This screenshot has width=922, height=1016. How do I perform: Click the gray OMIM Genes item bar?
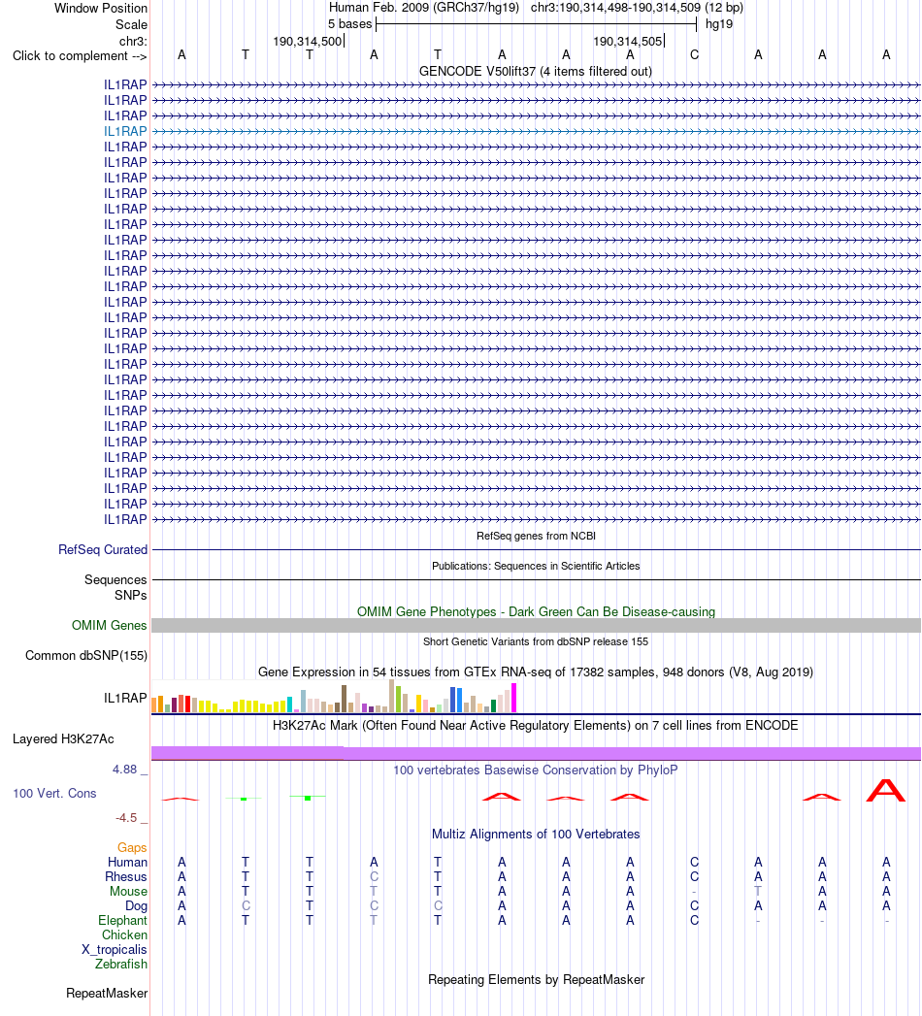[536, 625]
